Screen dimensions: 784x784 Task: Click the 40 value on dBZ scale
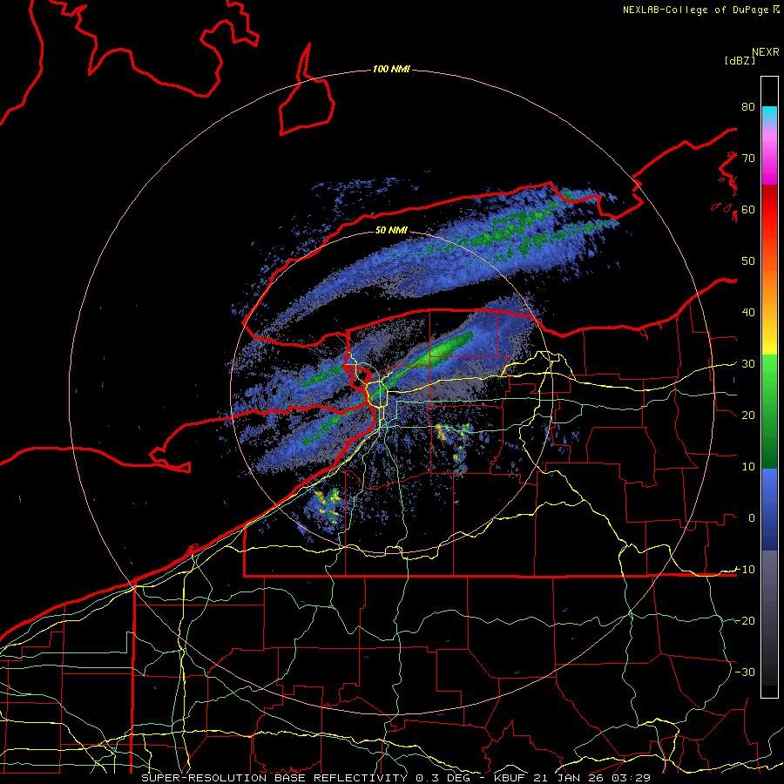[x=748, y=313]
